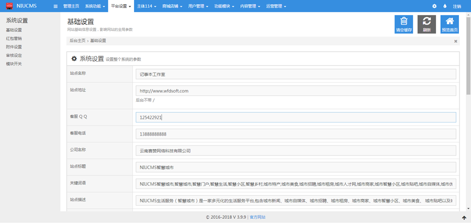Expand the 系统功能 dropdown menu

click(95, 6)
